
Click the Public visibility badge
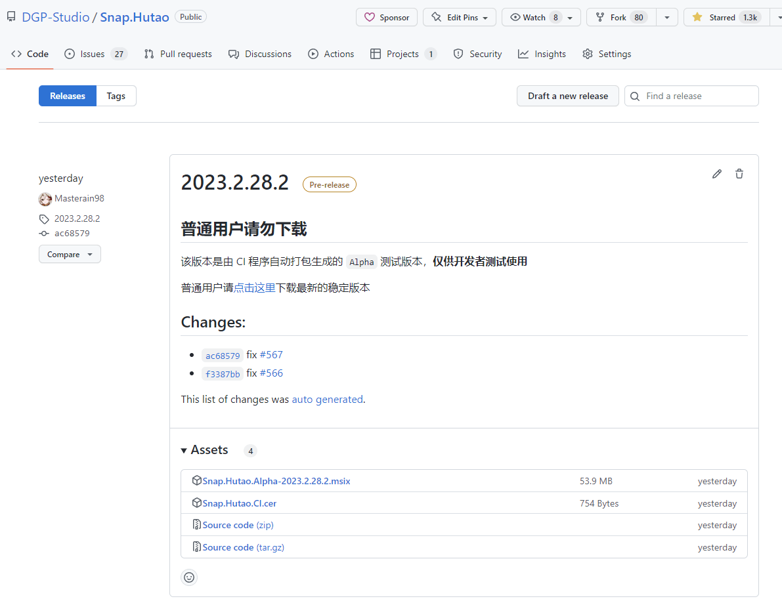tap(190, 17)
